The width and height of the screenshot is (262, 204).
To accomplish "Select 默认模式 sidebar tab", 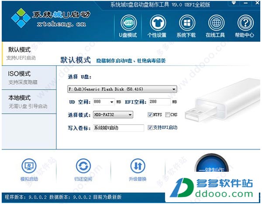I will click(29, 54).
